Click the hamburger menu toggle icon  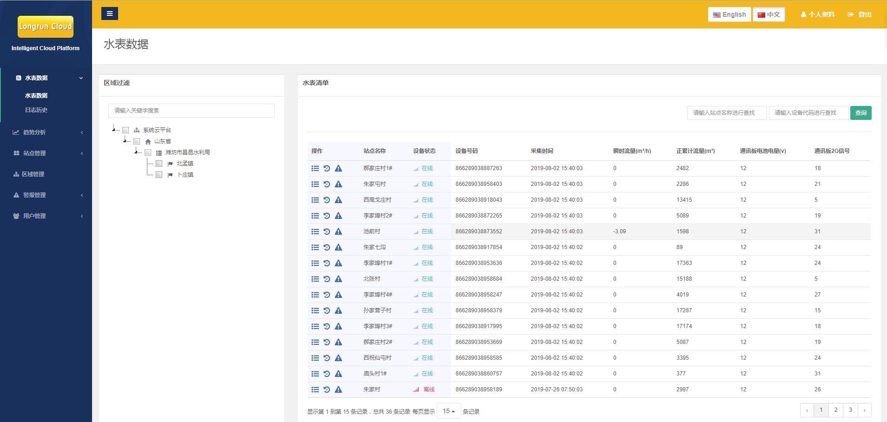[110, 13]
